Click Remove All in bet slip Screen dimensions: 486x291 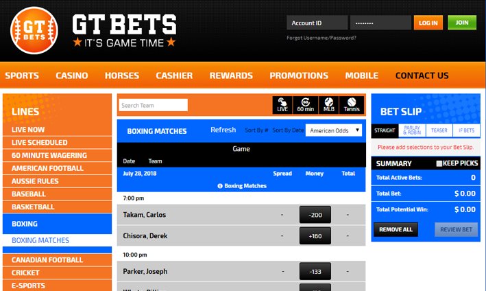click(x=396, y=229)
